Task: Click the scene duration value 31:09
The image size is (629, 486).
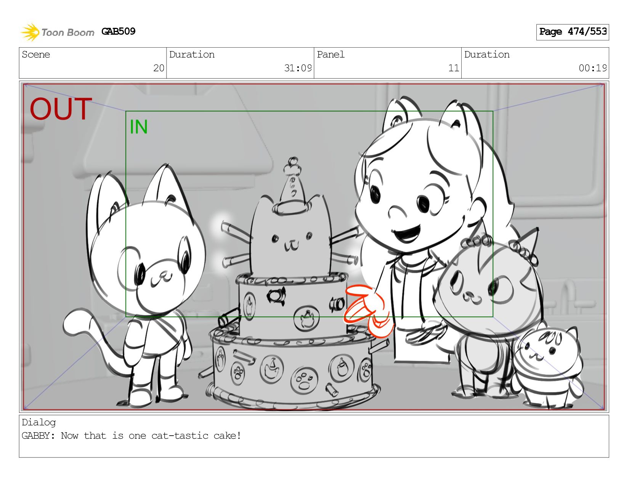Action: click(298, 68)
